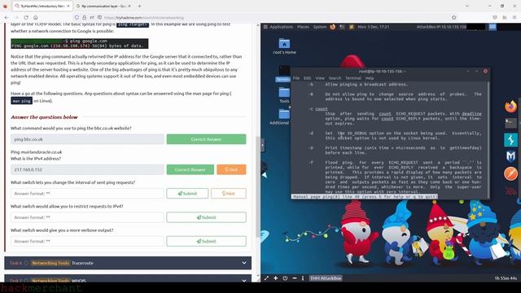The image size is (521, 293).
Task: Open the terminal Search menu
Action: tap(335, 78)
